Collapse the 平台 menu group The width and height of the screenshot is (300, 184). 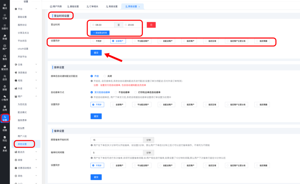36,9
